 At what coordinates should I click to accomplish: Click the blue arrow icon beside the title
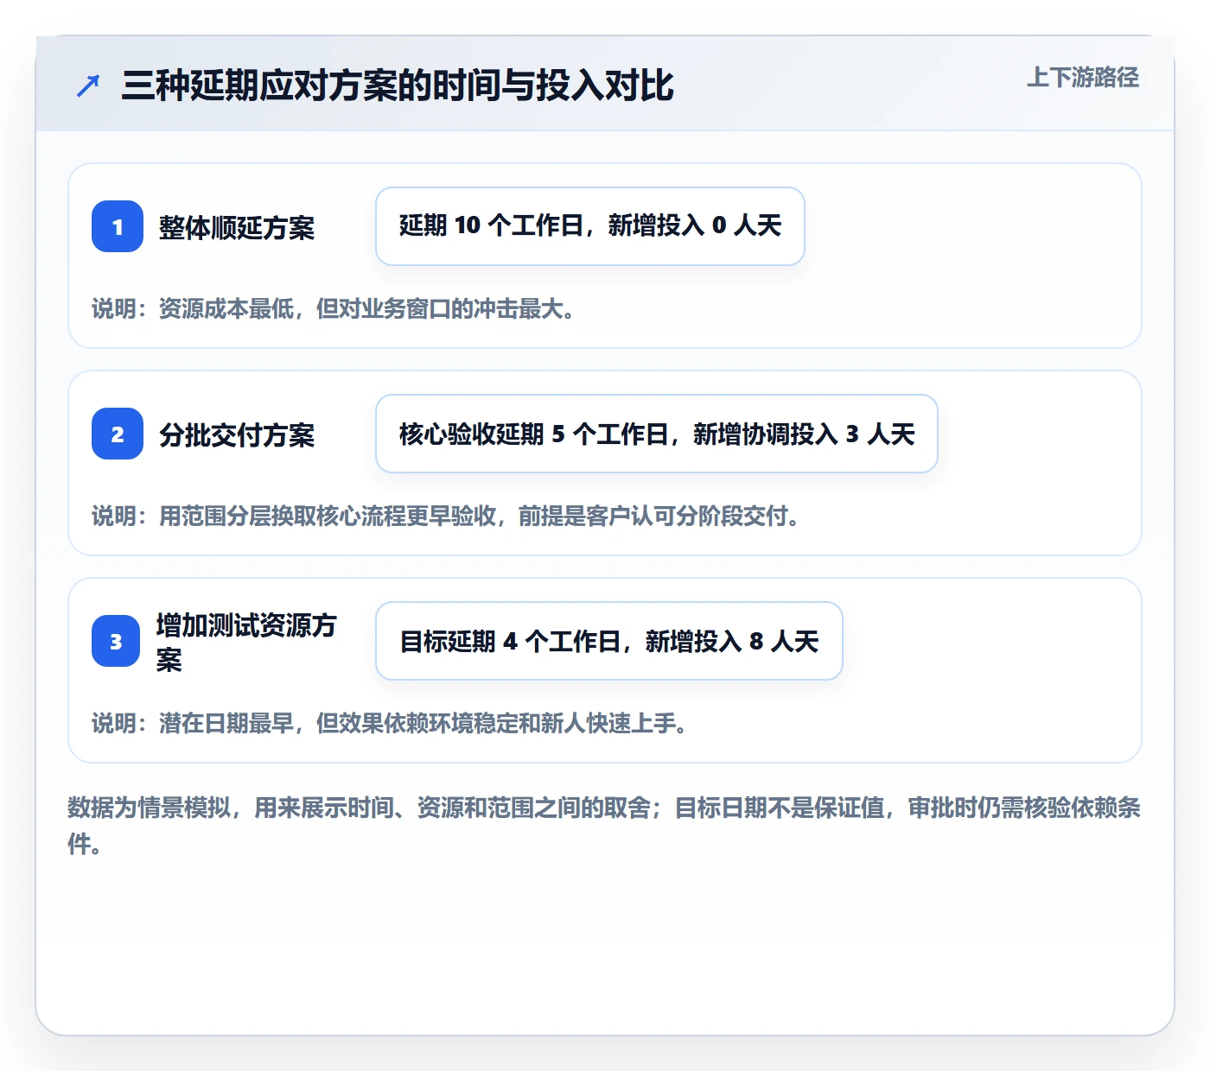[x=88, y=86]
